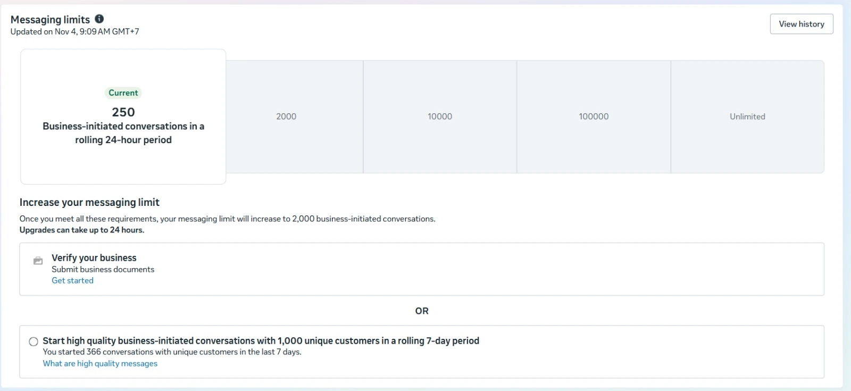Viewport: 851px width, 391px height.
Task: Click the Verify your business heading
Action: click(94, 257)
